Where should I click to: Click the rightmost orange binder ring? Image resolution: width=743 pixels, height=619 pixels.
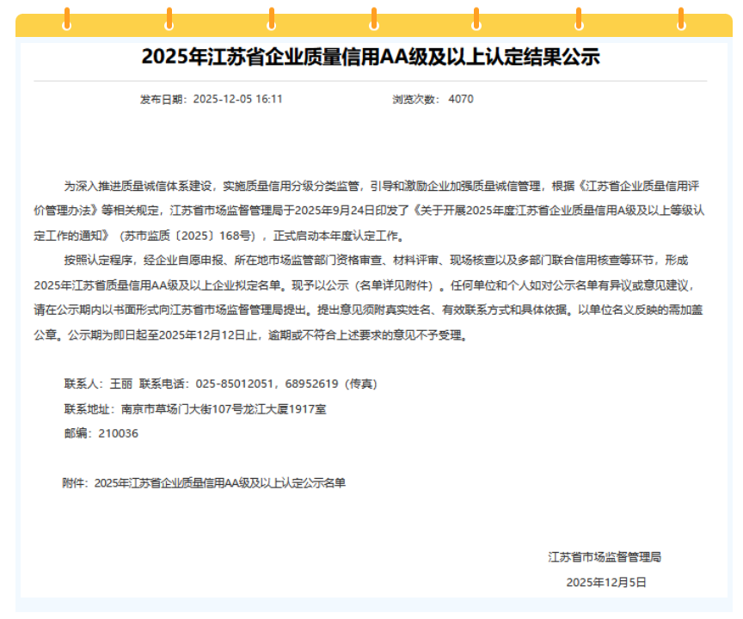681,17
